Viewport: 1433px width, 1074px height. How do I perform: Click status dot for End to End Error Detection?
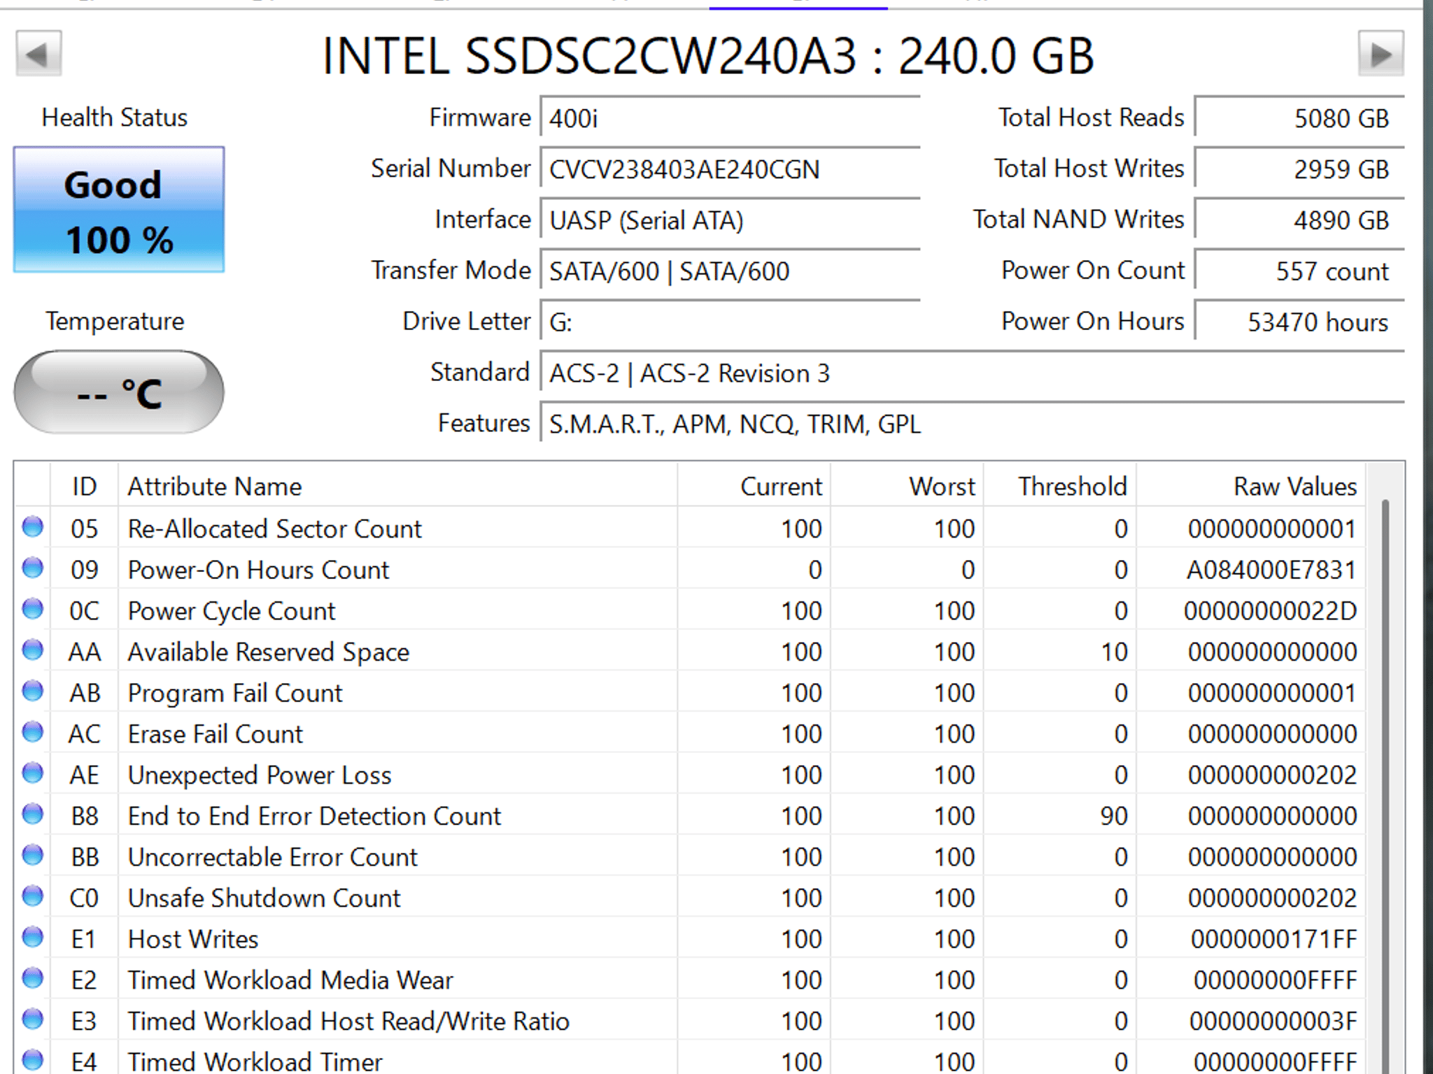coord(33,815)
